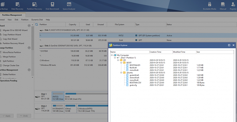Click the Copy Disk Wizard icon
Image resolution: width=237 pixels, height=122 pixels.
tap(1, 39)
